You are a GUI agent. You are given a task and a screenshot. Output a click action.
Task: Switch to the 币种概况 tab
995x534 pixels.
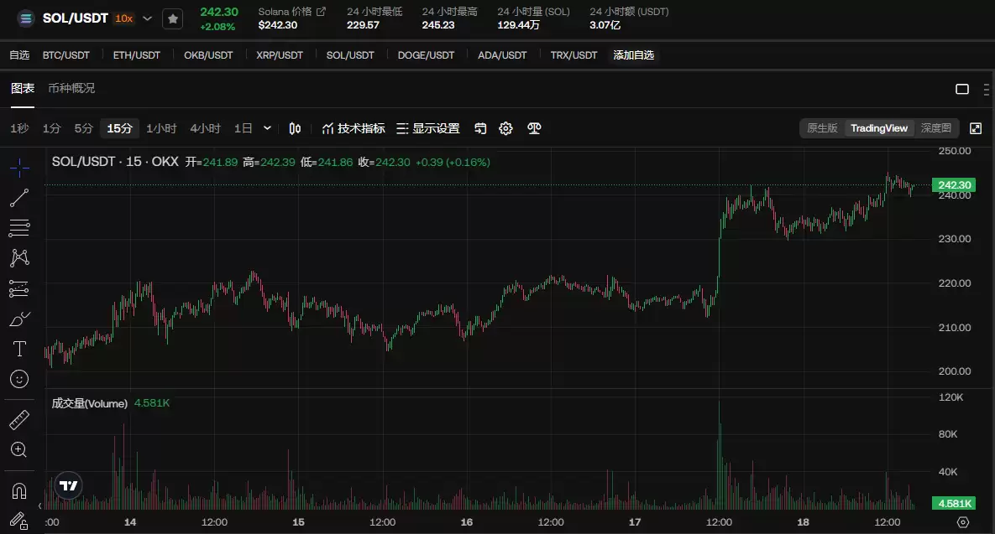coord(71,88)
